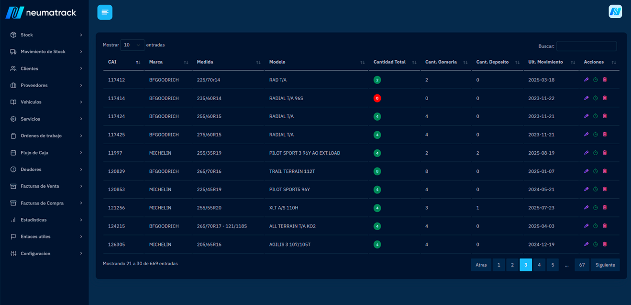Click the model cell RAD T/A
The width and height of the screenshot is (631, 305).
(278, 80)
